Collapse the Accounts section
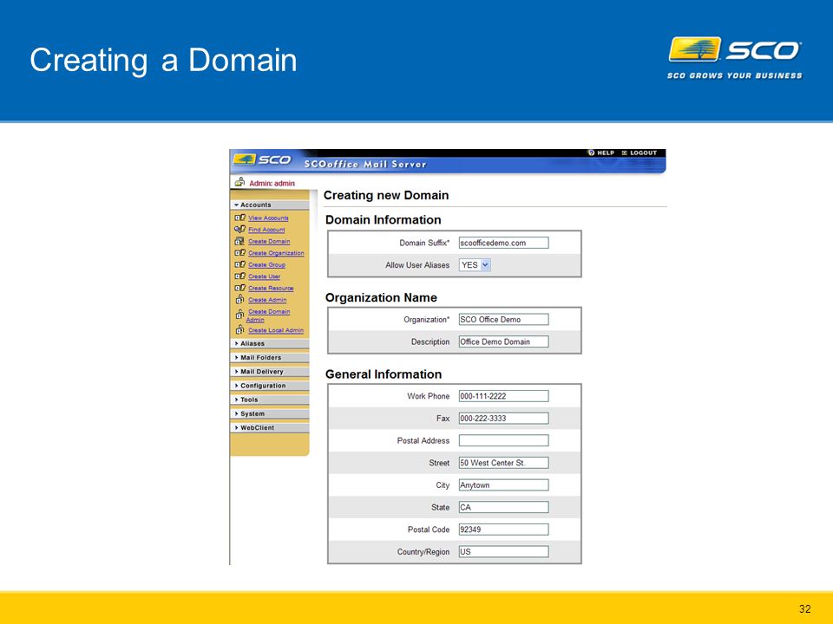The image size is (833, 624). [269, 205]
